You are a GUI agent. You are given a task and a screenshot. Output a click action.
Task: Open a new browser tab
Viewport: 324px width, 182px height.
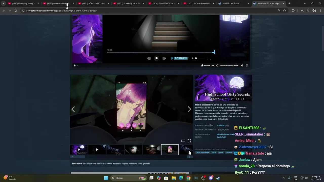tap(289, 4)
